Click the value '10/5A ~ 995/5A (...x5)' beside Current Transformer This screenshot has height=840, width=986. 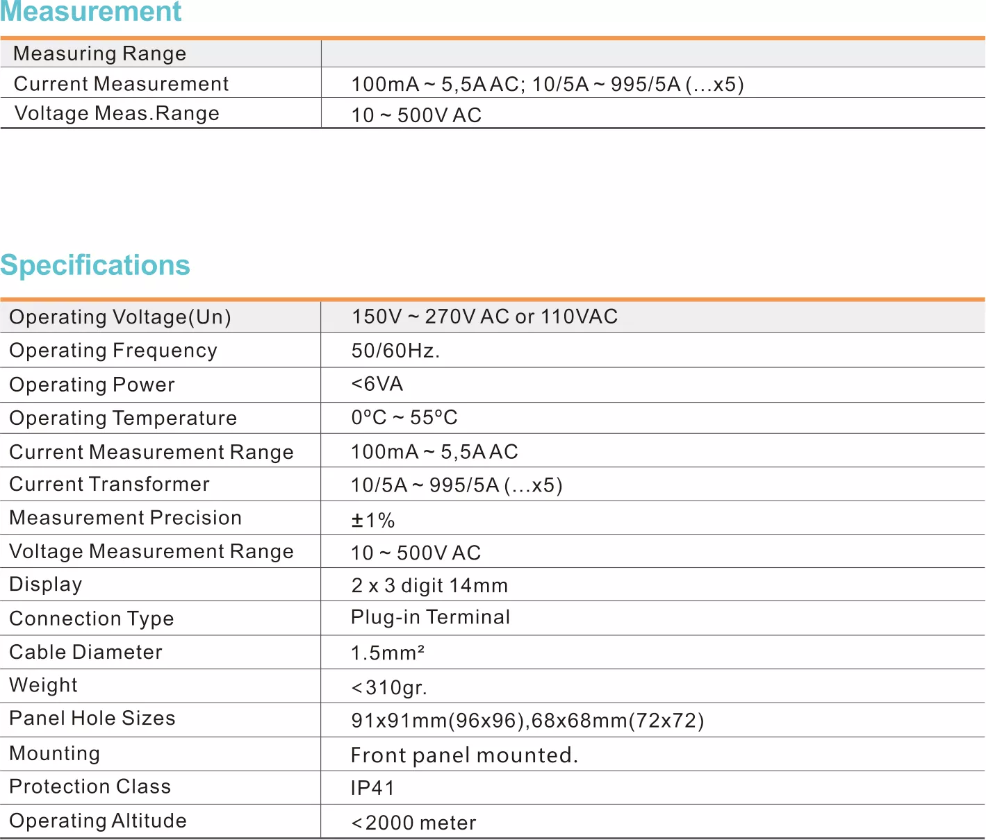457,485
